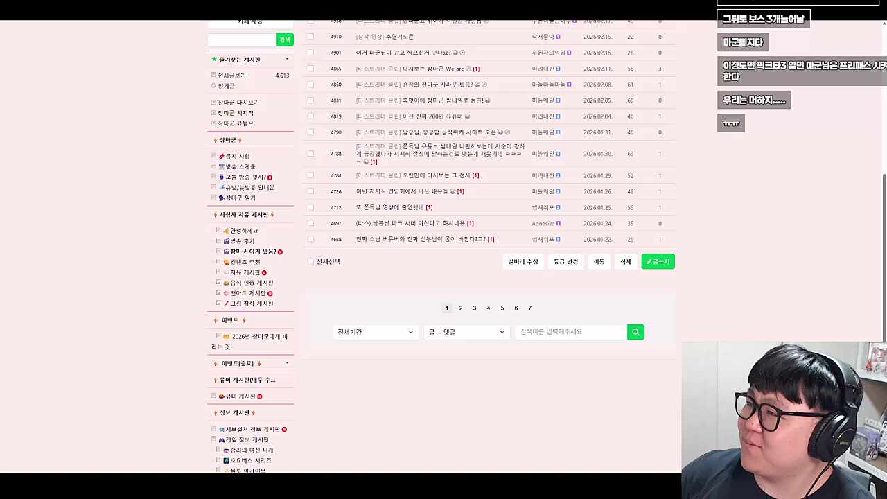Tick the checkbox for post 4910
The width and height of the screenshot is (887, 499).
310,36
